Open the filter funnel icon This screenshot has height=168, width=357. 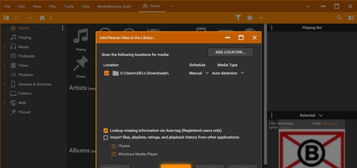(238, 18)
